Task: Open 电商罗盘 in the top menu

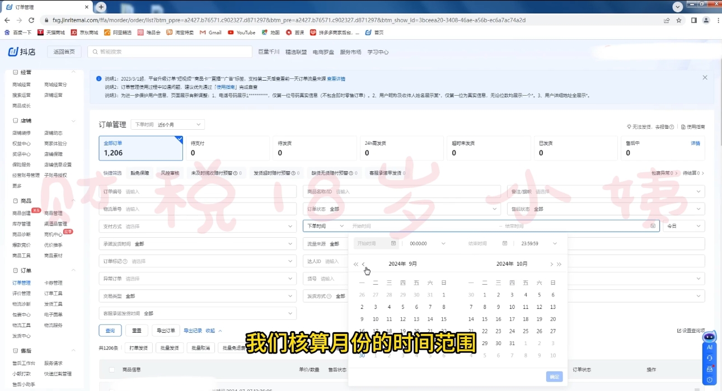Action: coord(324,51)
